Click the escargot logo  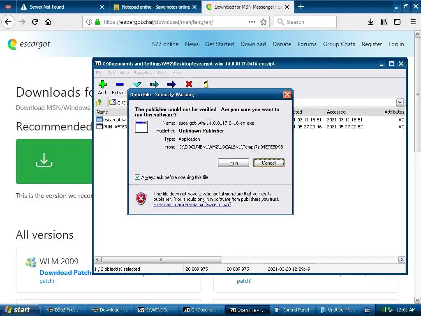29,44
